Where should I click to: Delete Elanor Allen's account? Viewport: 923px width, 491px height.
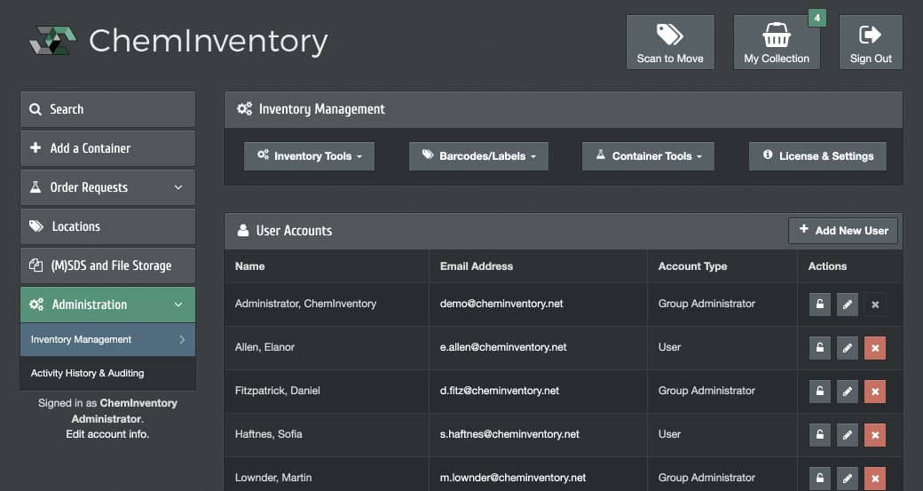tap(875, 348)
